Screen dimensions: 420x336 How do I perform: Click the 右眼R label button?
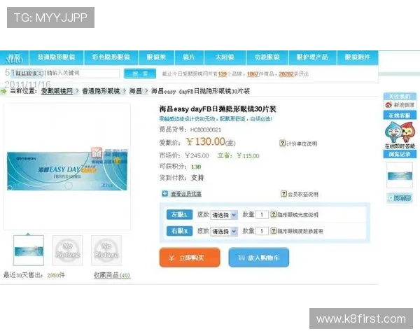[179, 231]
